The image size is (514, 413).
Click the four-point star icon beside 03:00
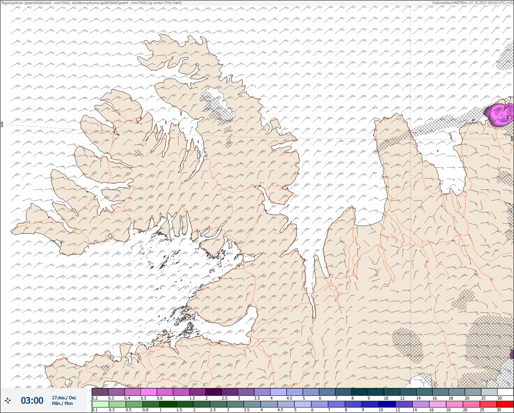pyautogui.click(x=8, y=400)
